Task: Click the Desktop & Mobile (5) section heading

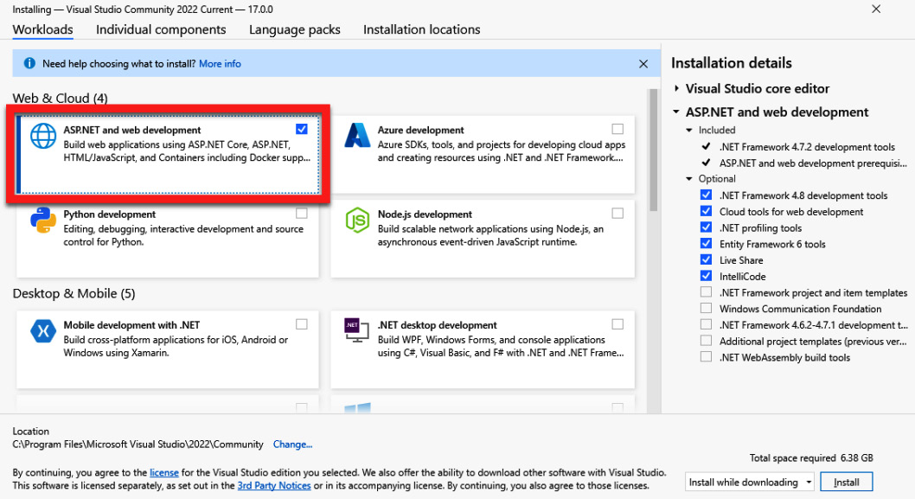Action: coord(74,293)
